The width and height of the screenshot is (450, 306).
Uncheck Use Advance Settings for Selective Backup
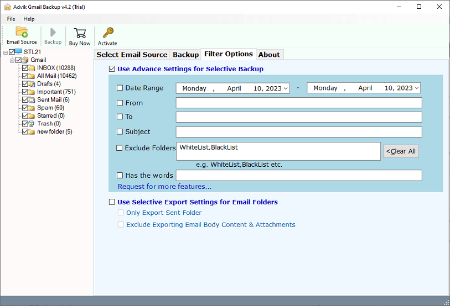112,68
